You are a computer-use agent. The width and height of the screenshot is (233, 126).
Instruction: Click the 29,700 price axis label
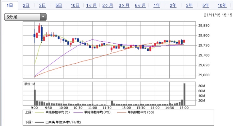click(204, 55)
